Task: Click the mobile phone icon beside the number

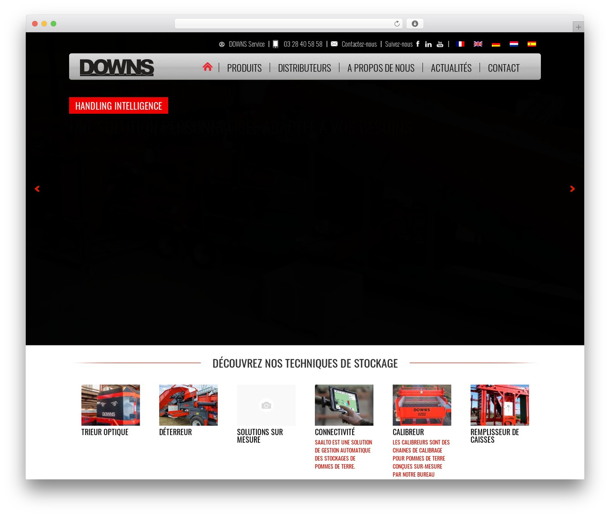Action: [275, 44]
